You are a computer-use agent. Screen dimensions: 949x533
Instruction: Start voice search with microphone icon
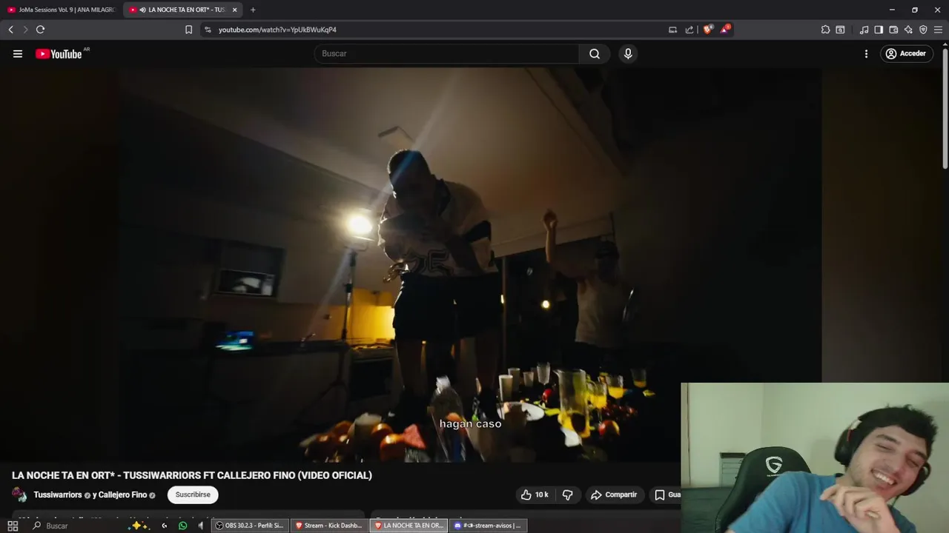pos(628,54)
